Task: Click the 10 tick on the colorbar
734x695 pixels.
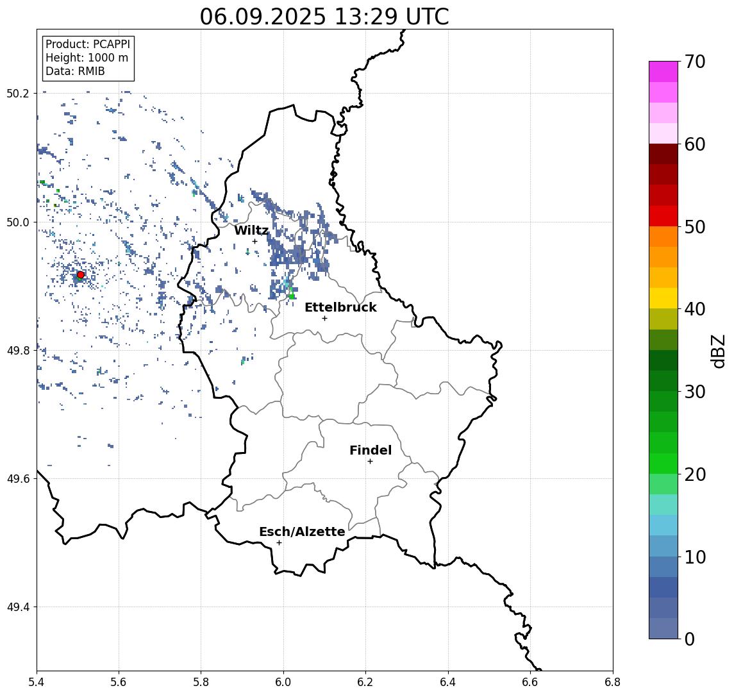Action: [695, 557]
